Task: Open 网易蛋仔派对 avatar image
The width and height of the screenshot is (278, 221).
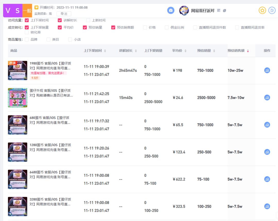Action: tap(184, 11)
